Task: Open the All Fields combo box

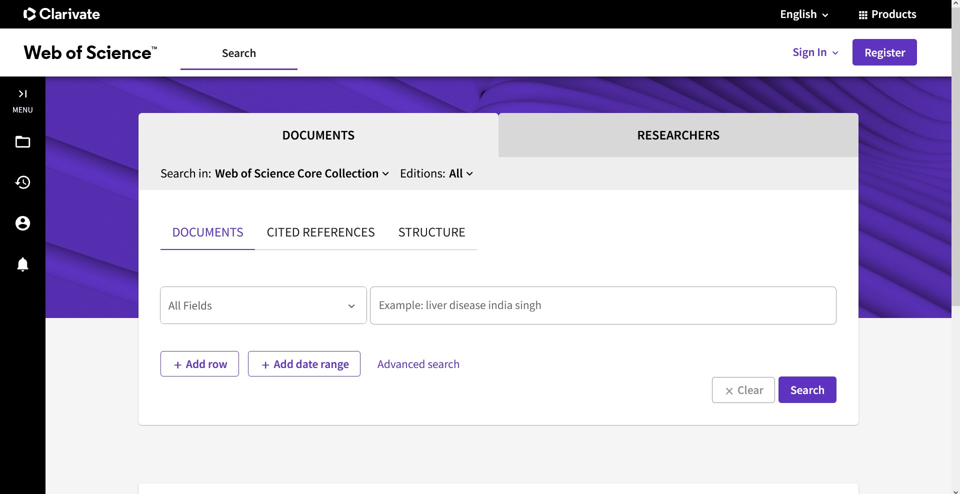Action: pyautogui.click(x=263, y=305)
